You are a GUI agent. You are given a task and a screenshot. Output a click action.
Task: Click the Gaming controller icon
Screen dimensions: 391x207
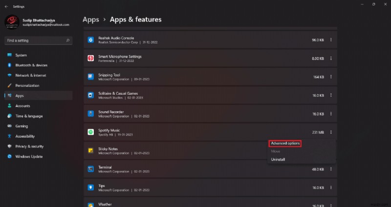[x=9, y=126]
